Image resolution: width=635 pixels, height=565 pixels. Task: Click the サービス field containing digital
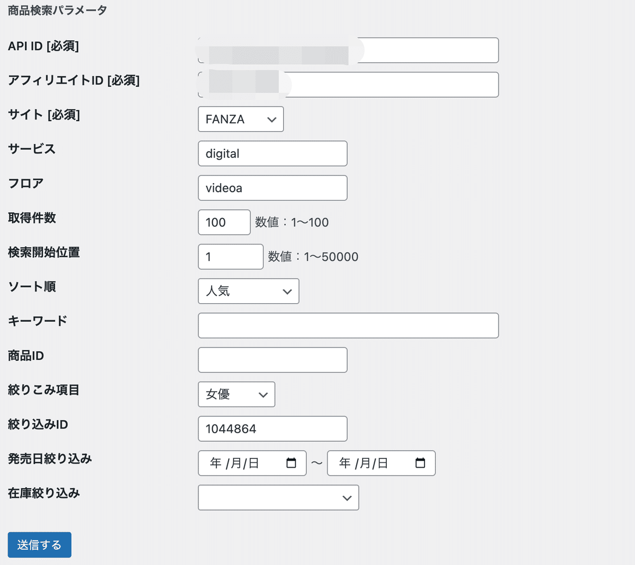tap(273, 153)
